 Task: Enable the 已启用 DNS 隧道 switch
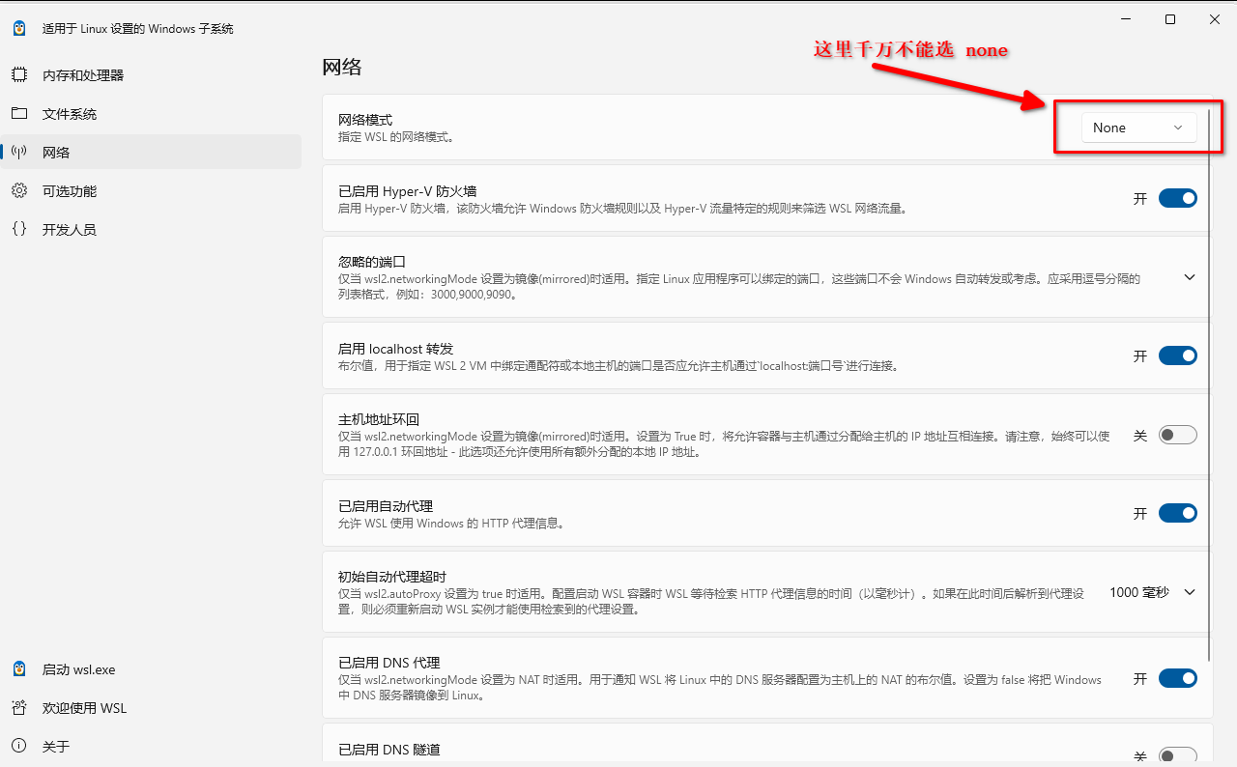1178,756
